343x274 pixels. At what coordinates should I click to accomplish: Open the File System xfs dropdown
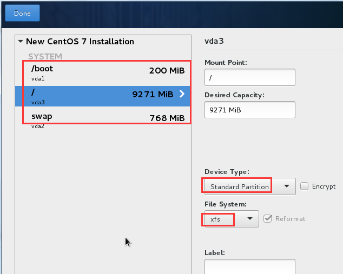coord(232,219)
